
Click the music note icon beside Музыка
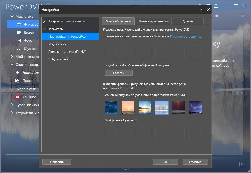(19, 49)
